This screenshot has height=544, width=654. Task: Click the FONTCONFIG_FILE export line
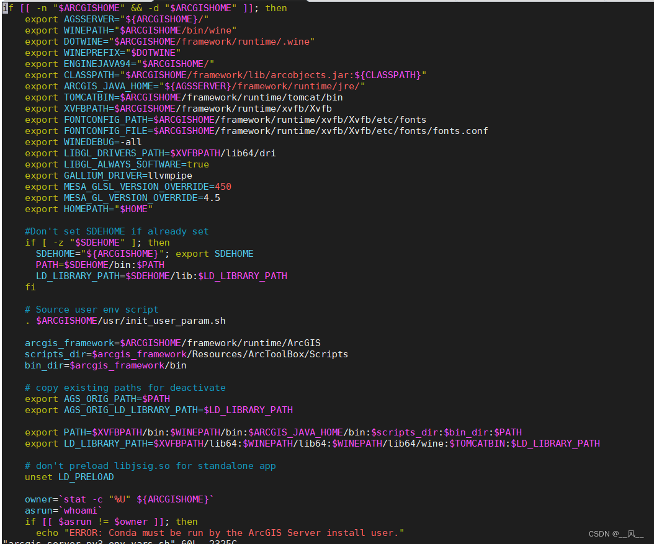click(x=256, y=132)
